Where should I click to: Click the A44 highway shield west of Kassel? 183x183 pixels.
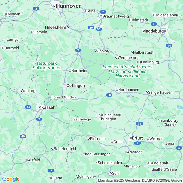(28, 107)
